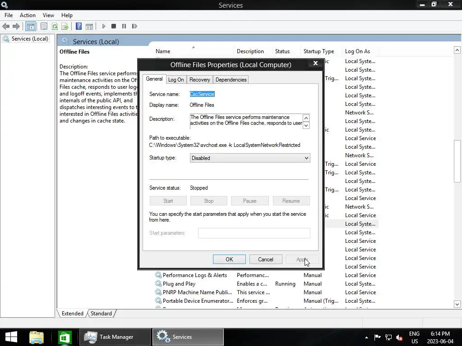Click the Pause Service toolbar icon

[x=124, y=26]
